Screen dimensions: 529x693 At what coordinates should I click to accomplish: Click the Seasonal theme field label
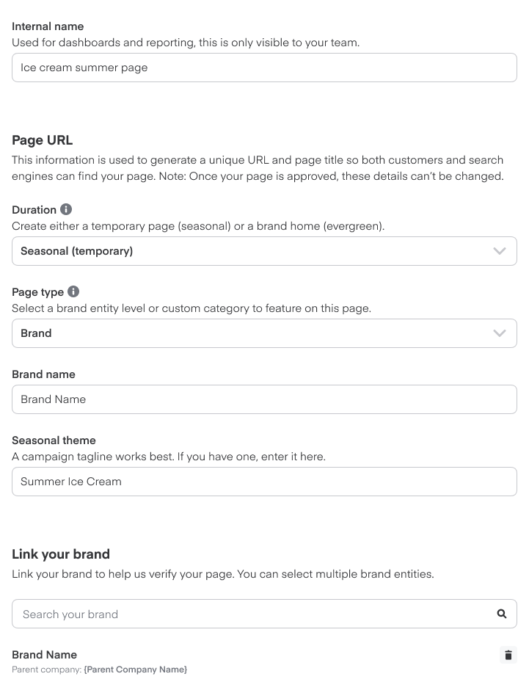(x=54, y=440)
